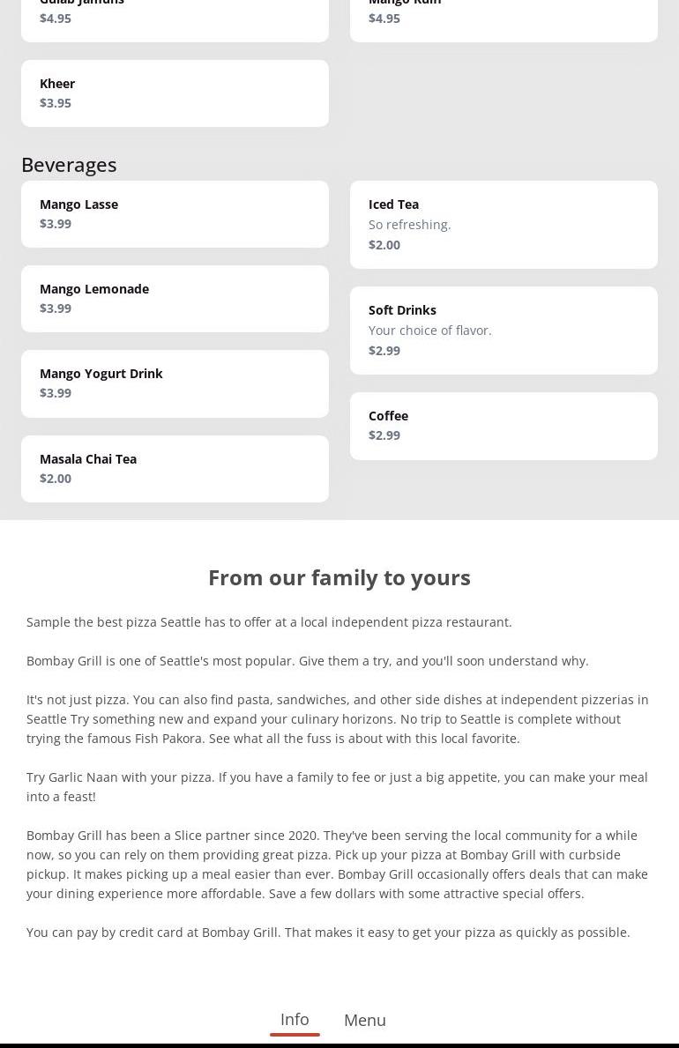
Task: Click the Gulab Jamuns $4.95 card
Action: tap(175, 18)
